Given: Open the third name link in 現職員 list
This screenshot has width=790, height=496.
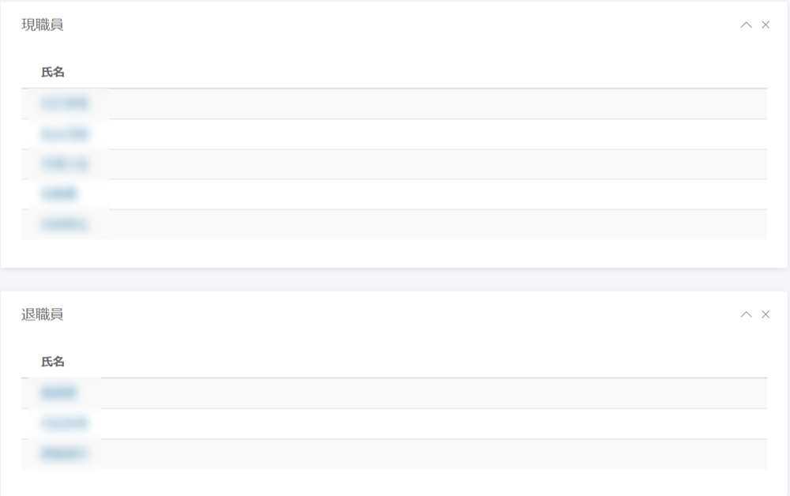Looking at the screenshot, I should [65, 164].
